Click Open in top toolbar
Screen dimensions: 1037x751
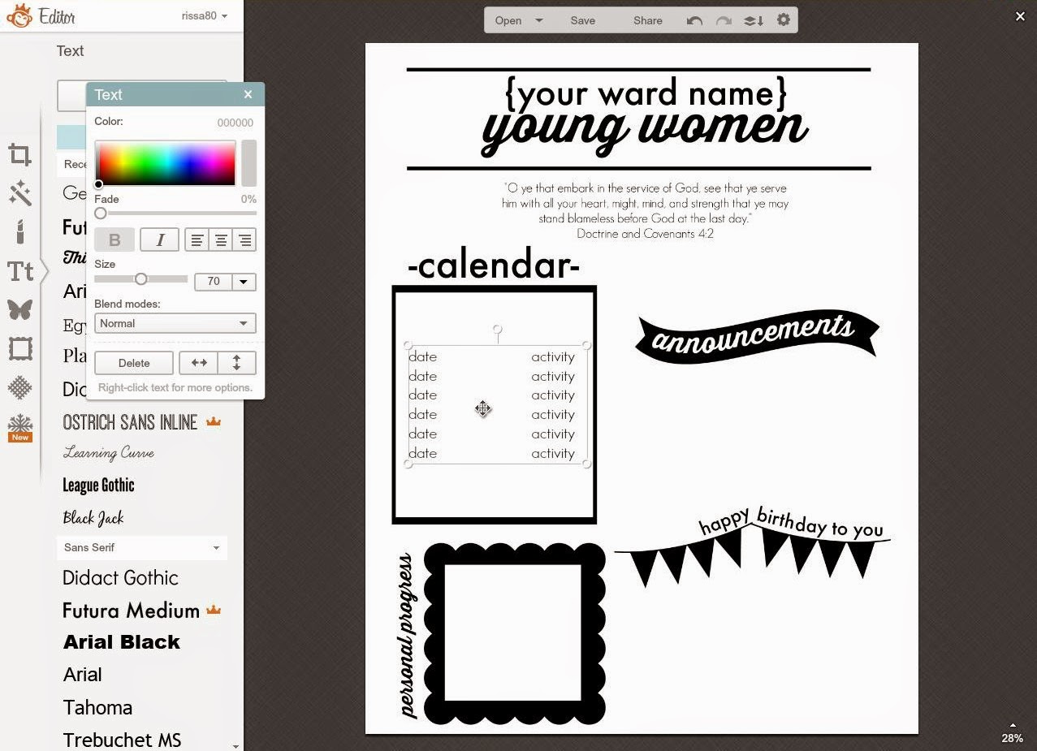tap(508, 20)
